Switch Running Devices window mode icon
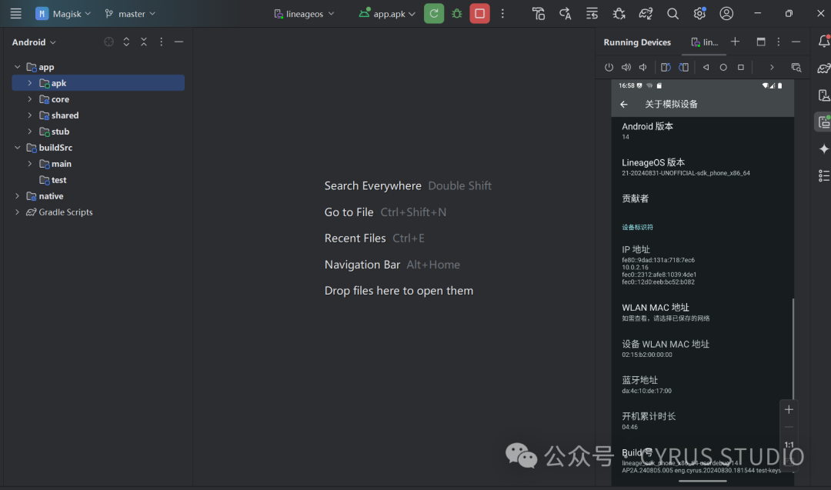The height and width of the screenshot is (490, 831). point(761,42)
